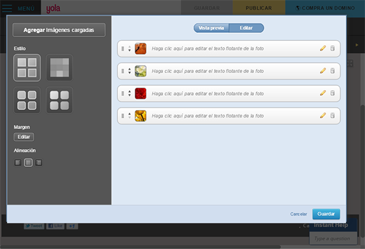Move the orange photo down one position
365x249 pixels.
pyautogui.click(x=130, y=51)
